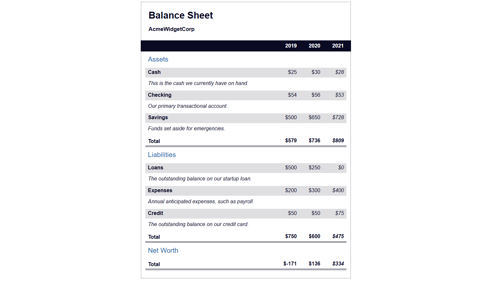Select the Checking row label
This screenshot has width=479, height=285.
click(160, 95)
